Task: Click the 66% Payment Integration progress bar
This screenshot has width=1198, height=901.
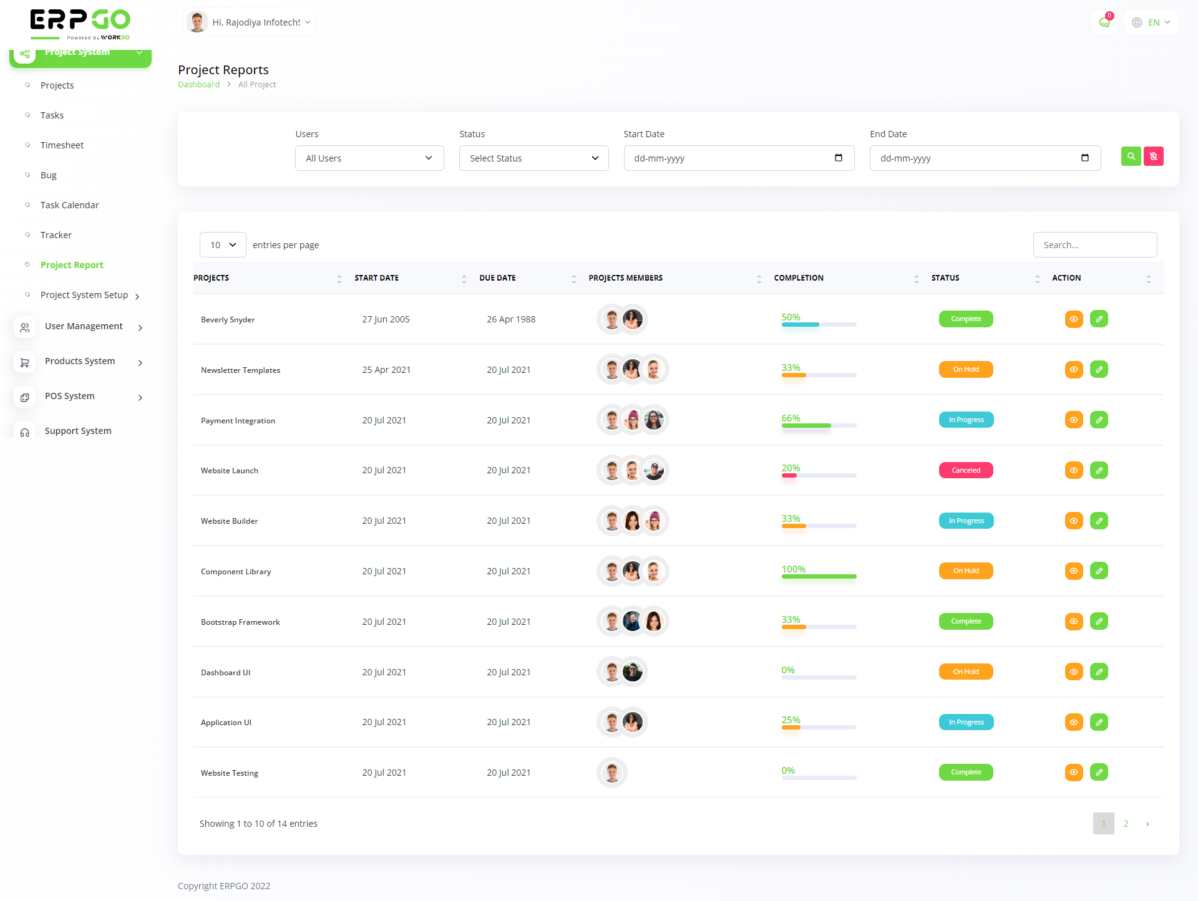Action: 819,425
